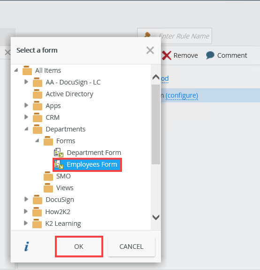The height and width of the screenshot is (270, 260).
Task: Click the Employees Form icon
Action: click(59, 164)
